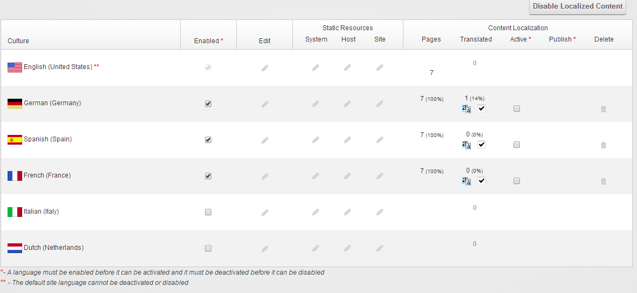Image resolution: width=637 pixels, height=293 pixels.
Task: Edit Site static resources for Italian (Italy)
Action: click(x=379, y=212)
